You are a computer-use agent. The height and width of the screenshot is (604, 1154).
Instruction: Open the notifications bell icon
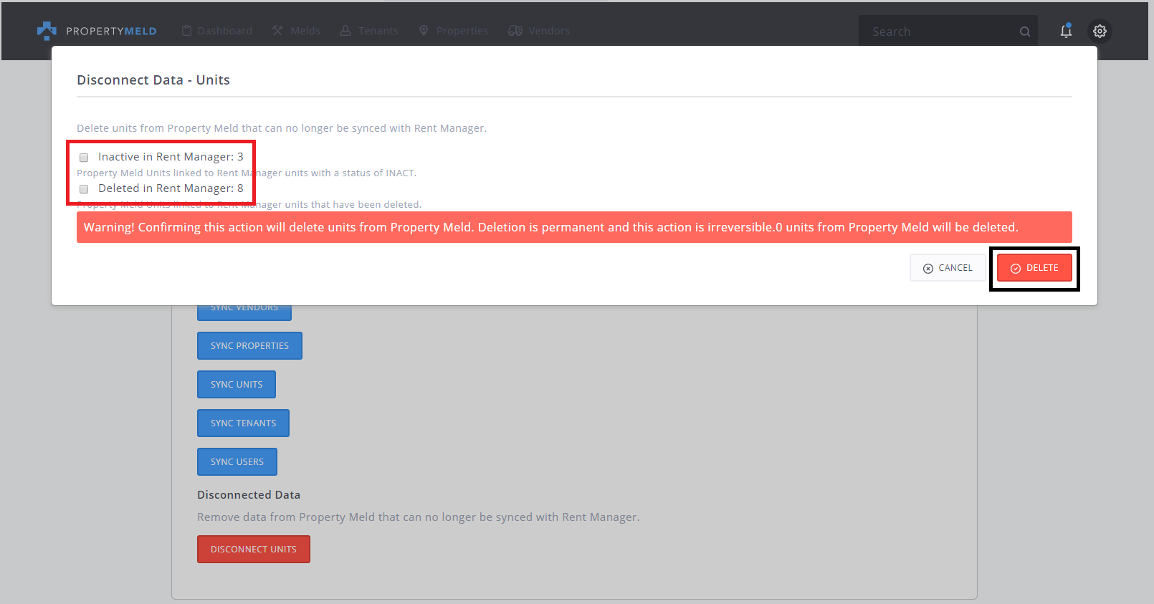[1066, 31]
